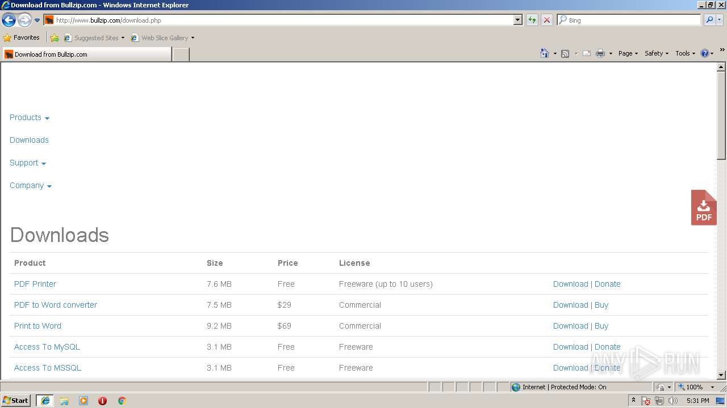Expand the Support navigation dropdown

pos(28,163)
